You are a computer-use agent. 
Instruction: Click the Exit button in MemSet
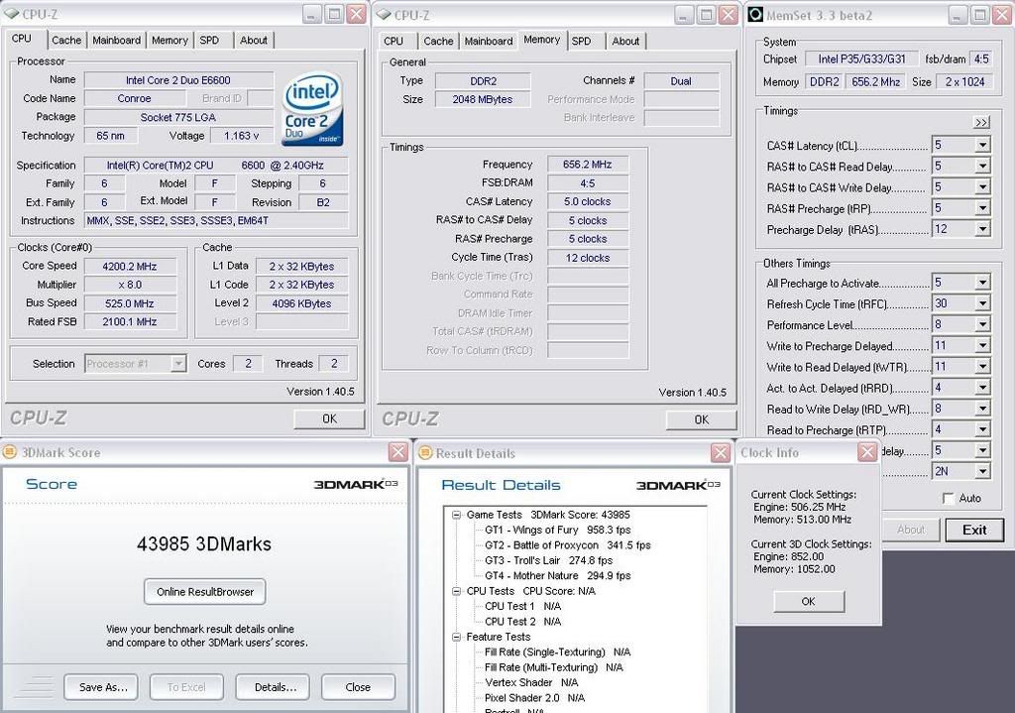tap(974, 530)
